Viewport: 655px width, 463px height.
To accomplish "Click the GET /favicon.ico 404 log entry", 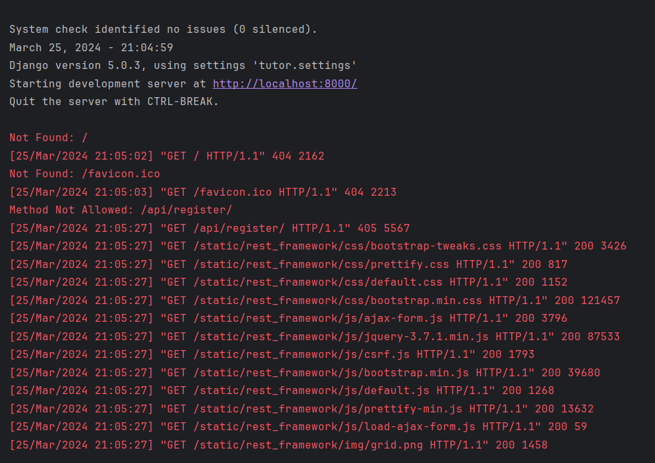I will click(203, 192).
